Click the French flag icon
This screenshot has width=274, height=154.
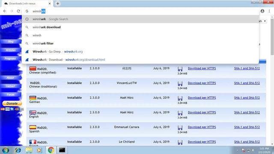33,142
